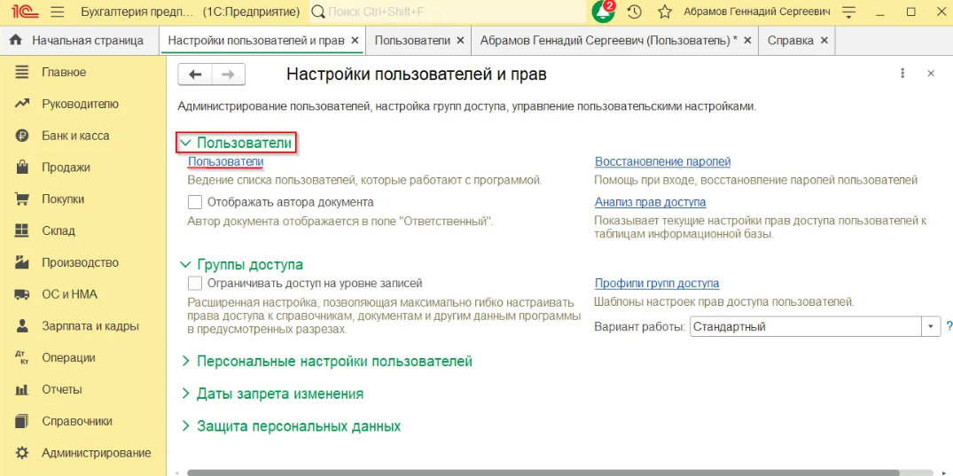Open the three-dot more options menu
This screenshot has width=953, height=476.
(902, 74)
